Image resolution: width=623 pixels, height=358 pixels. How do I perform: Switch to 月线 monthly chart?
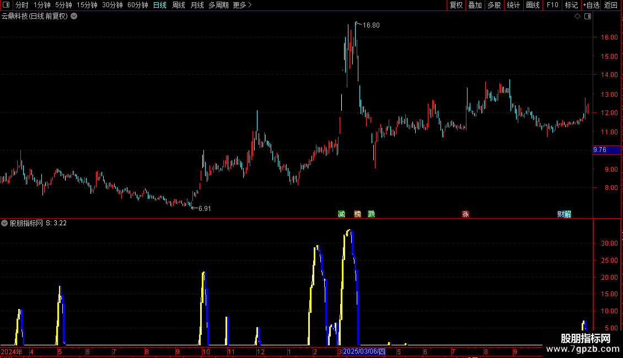(x=197, y=5)
